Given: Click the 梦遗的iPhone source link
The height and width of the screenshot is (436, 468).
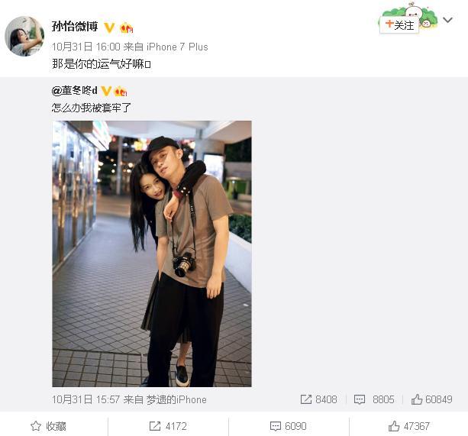Looking at the screenshot, I should 176,399.
